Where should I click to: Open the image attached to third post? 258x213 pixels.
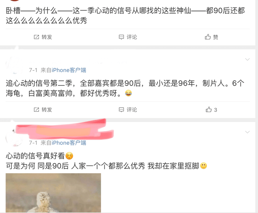pyautogui.click(x=53, y=193)
